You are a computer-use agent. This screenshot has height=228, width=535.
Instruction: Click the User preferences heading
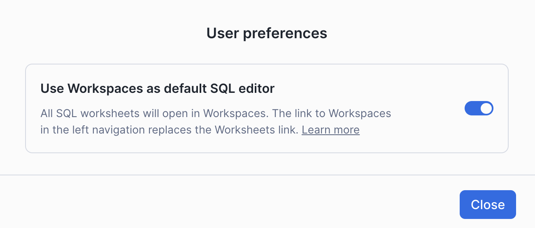[x=267, y=33]
